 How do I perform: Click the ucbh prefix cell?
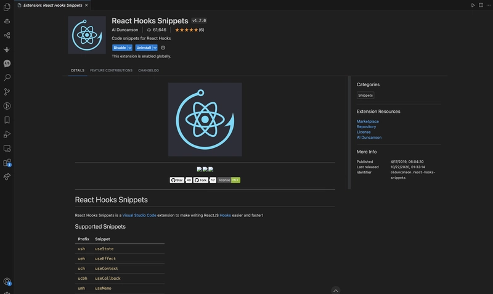(x=83, y=278)
